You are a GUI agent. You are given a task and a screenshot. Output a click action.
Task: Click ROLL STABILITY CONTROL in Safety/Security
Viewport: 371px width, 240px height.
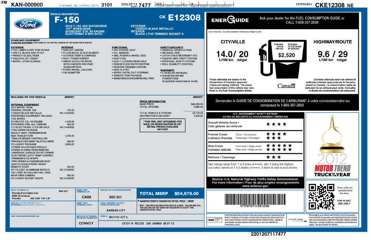click(178, 64)
